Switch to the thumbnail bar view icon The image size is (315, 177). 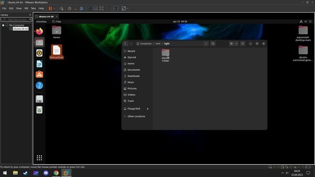pyautogui.click(x=95, y=8)
